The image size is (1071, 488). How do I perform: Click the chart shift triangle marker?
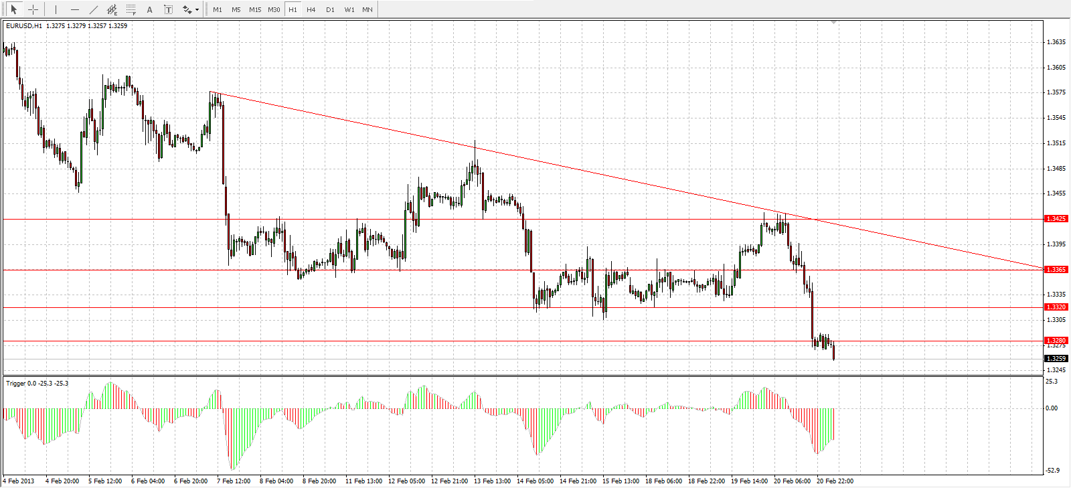[833, 23]
